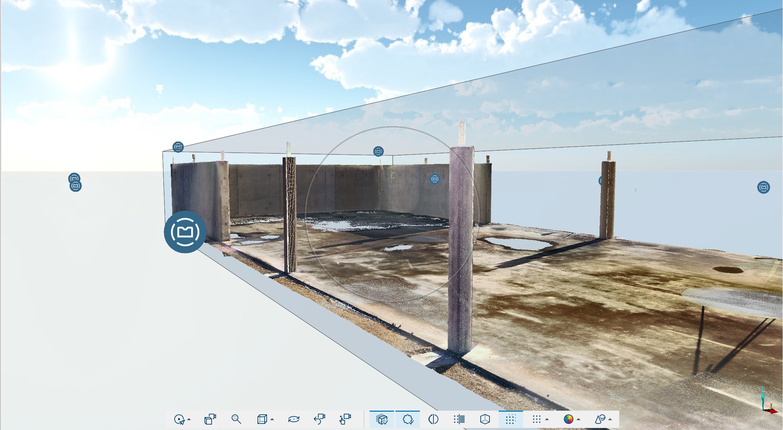Click the cube-with-camera view icon
The width and height of the screenshot is (783, 430).
point(210,419)
